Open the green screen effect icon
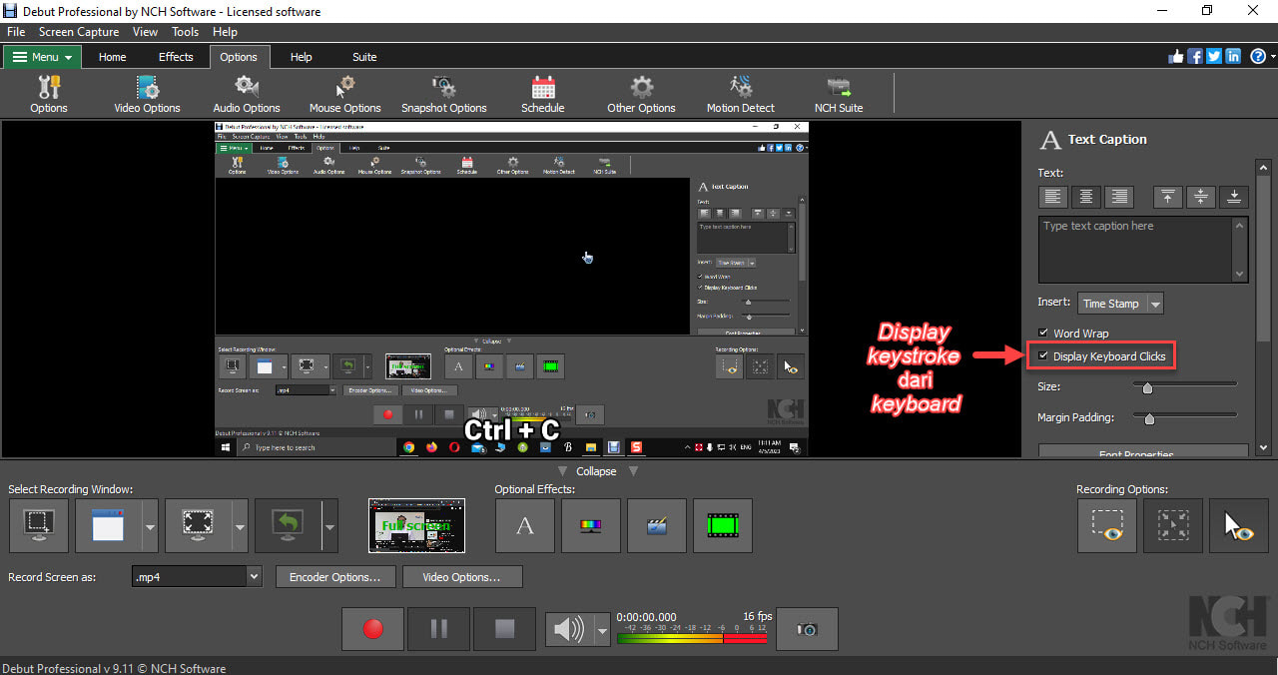Screen dimensions: 1278x675 [723, 525]
